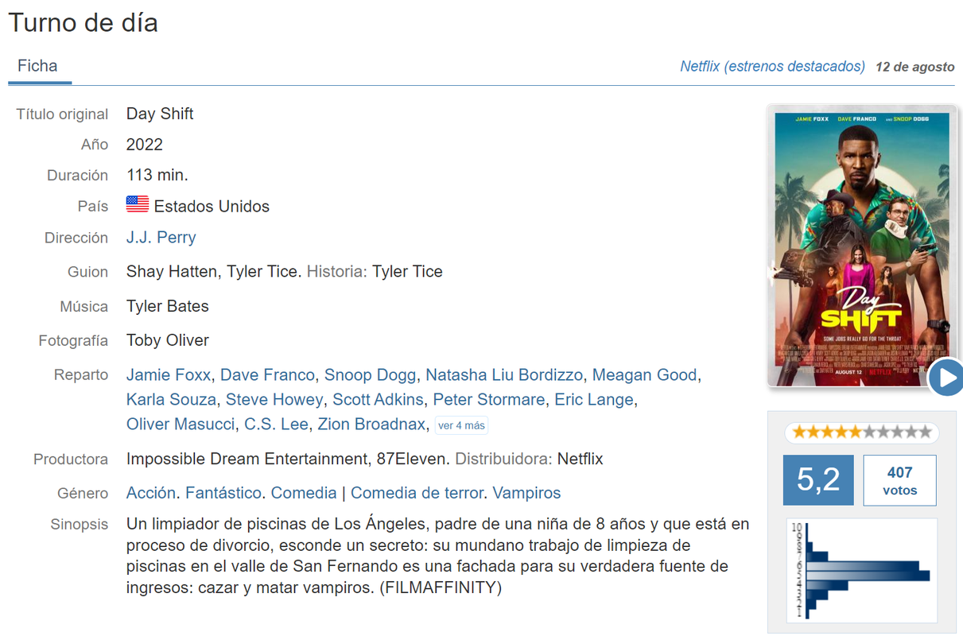
Task: Click 'Estados Unidos' country text
Action: [x=212, y=206]
